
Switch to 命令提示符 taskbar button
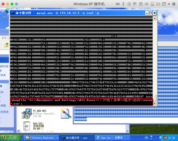pos(77,138)
